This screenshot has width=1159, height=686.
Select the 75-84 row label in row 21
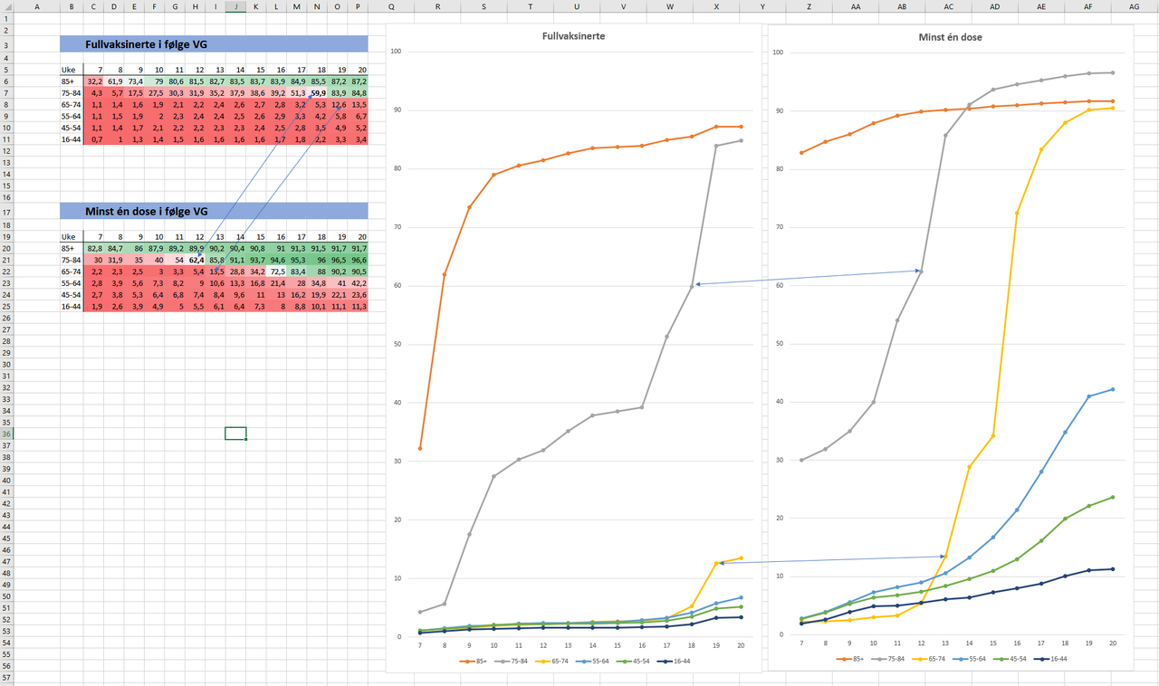(x=72, y=260)
